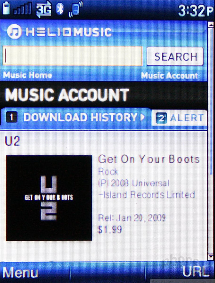Open the Get On Your Boots song link
The image size is (215, 283).
pyautogui.click(x=149, y=159)
